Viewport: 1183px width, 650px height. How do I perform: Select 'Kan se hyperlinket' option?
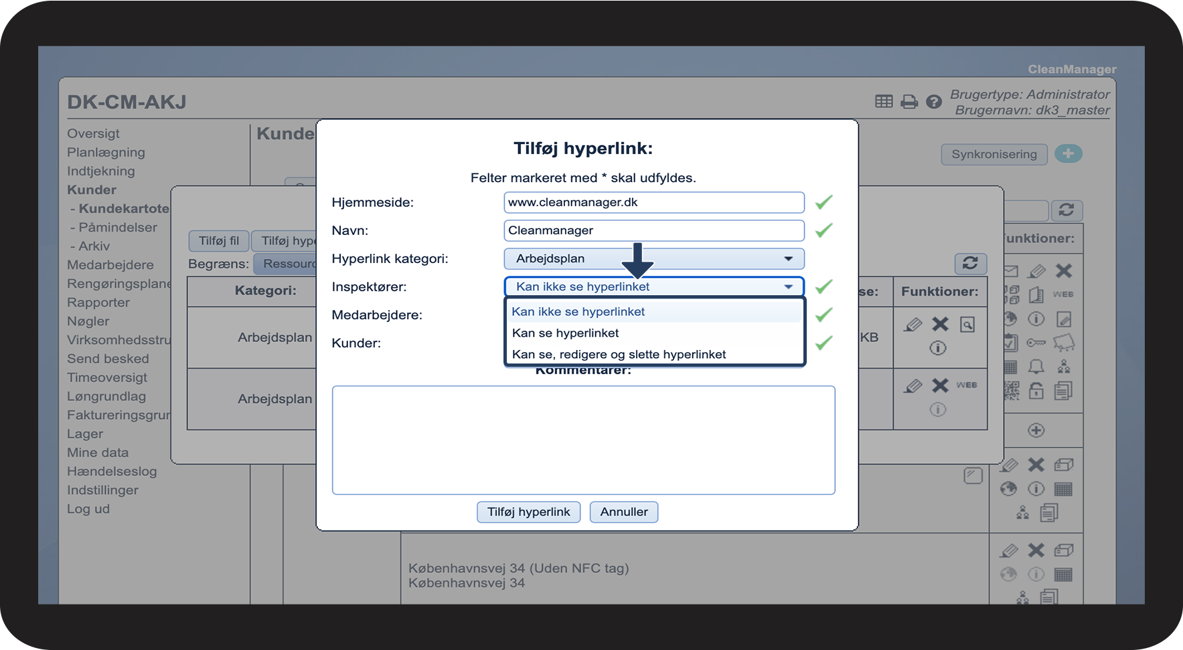click(566, 333)
